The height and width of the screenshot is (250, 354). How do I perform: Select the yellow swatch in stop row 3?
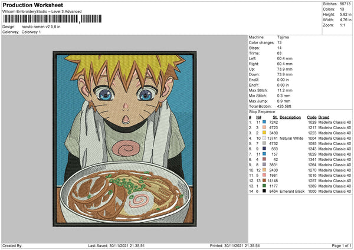point(264,133)
